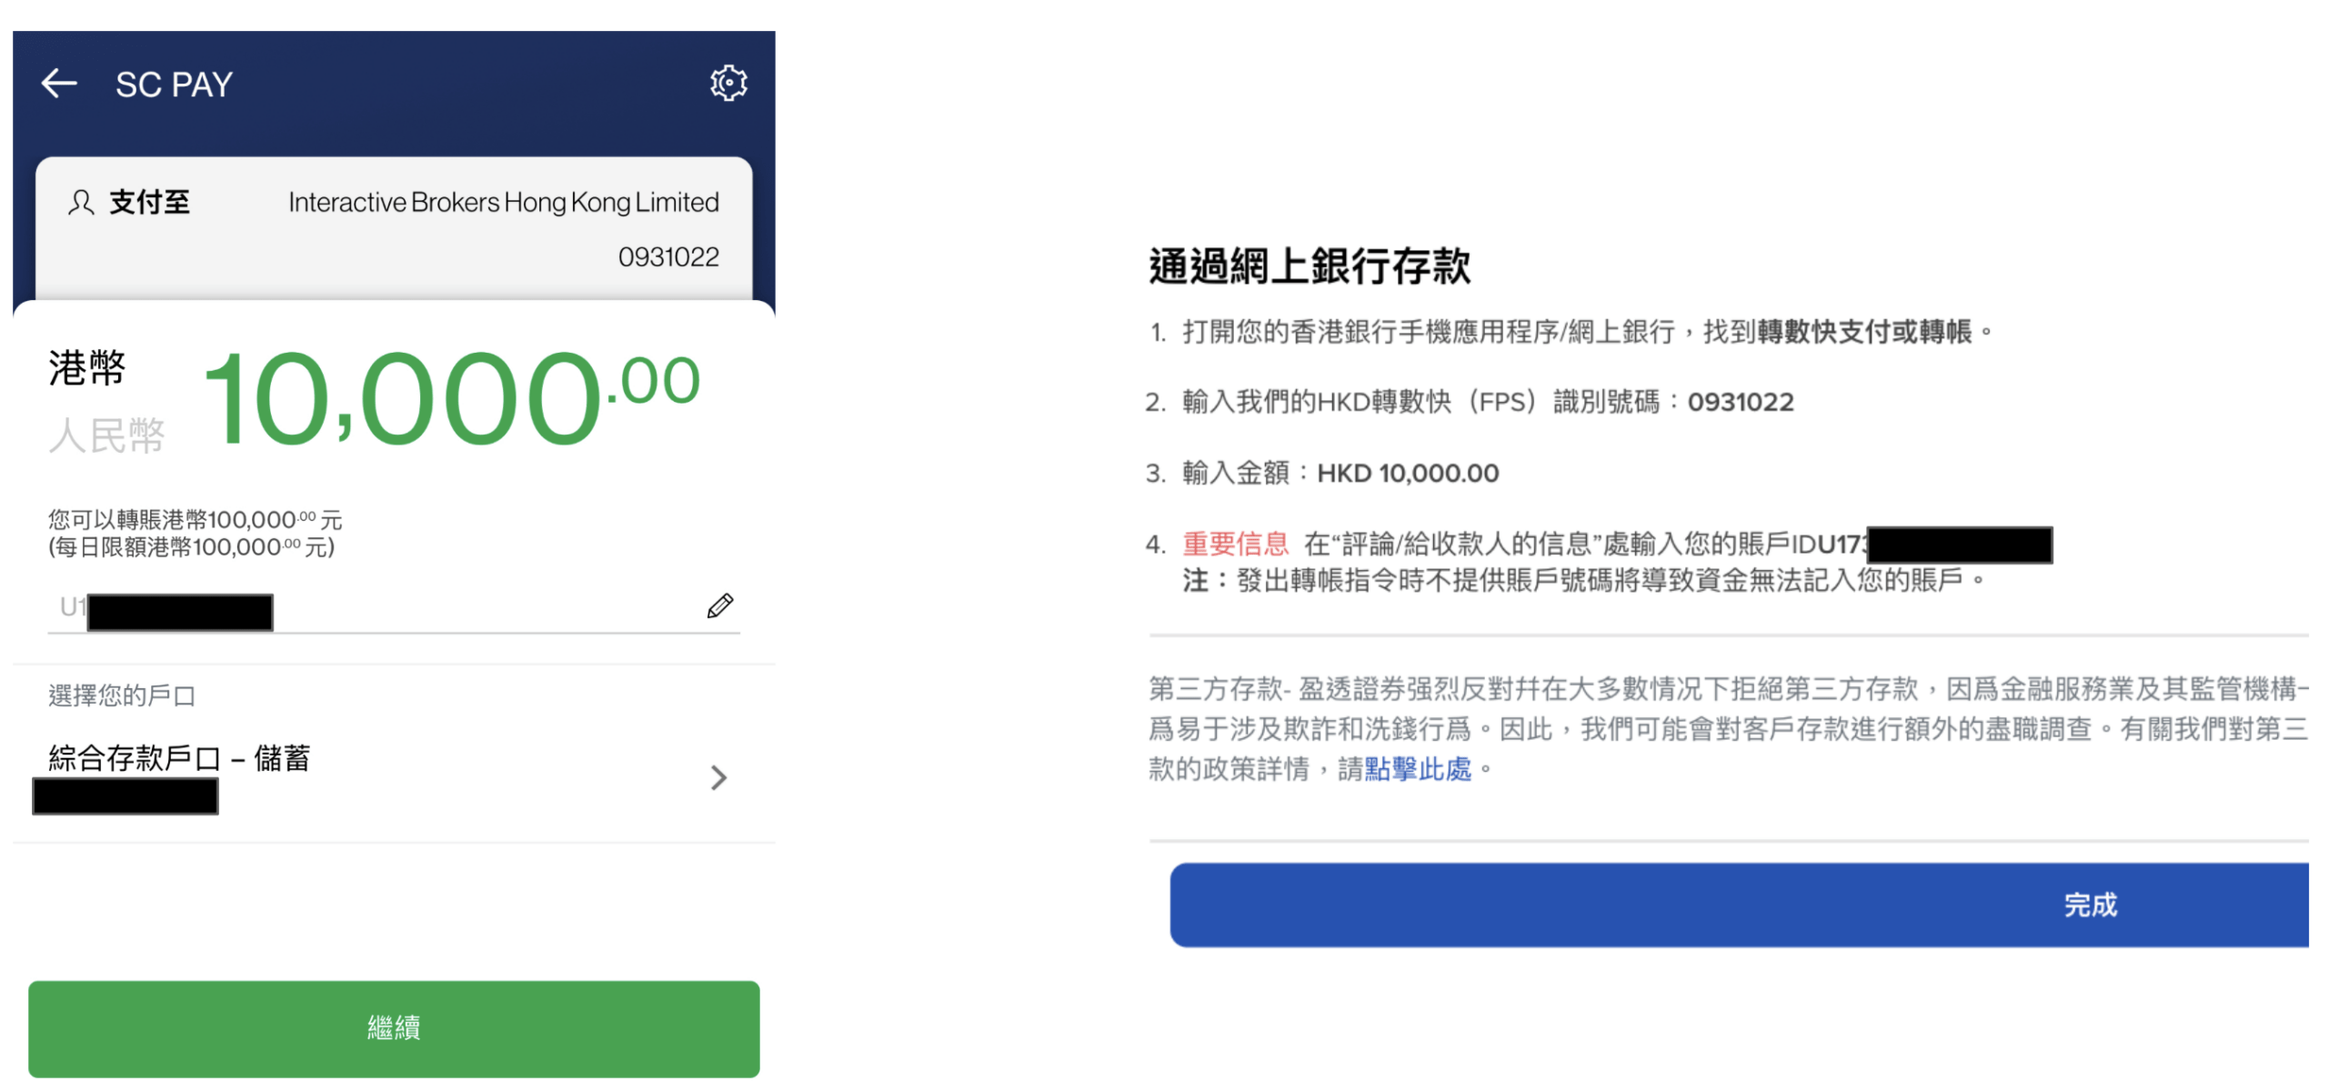Expand the account selection chevron arrow
Image resolution: width=2328 pixels, height=1090 pixels.
pos(718,777)
